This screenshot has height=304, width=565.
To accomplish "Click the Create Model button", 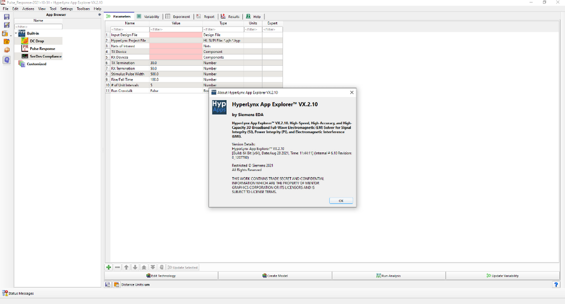I will click(275, 275).
